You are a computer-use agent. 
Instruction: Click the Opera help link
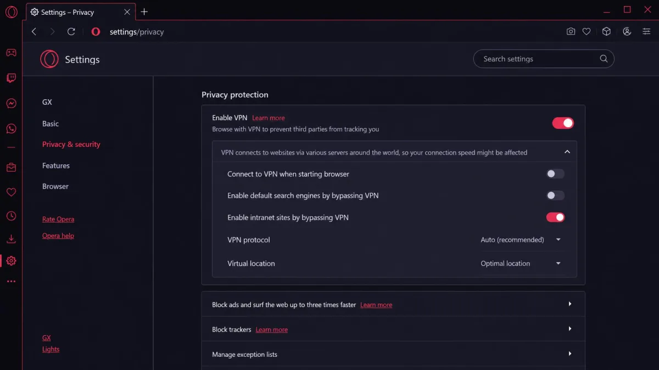[58, 236]
